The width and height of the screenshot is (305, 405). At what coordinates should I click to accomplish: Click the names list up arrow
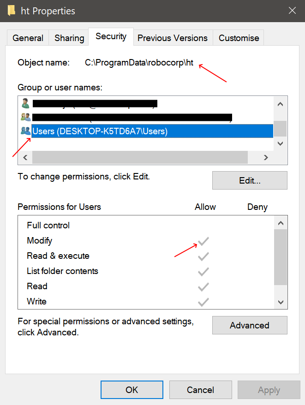280,104
